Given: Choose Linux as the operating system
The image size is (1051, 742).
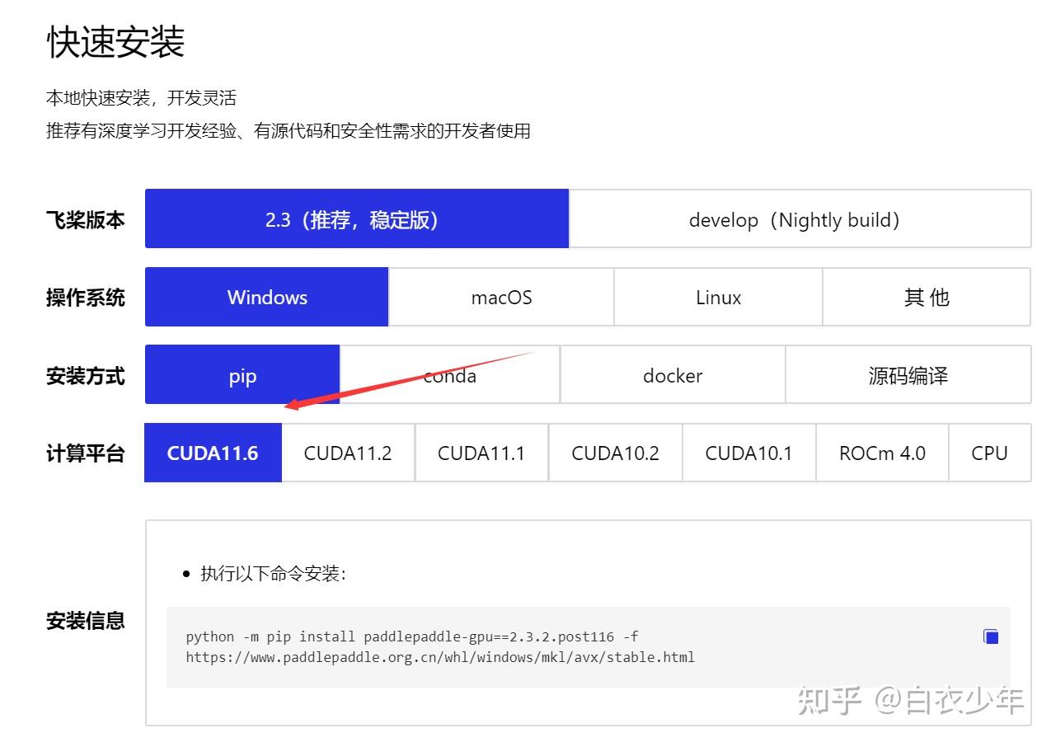Looking at the screenshot, I should (717, 297).
